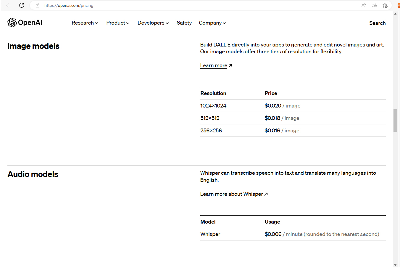
Task: Click the orange extension icon at browser edge
Action: (x=398, y=5)
